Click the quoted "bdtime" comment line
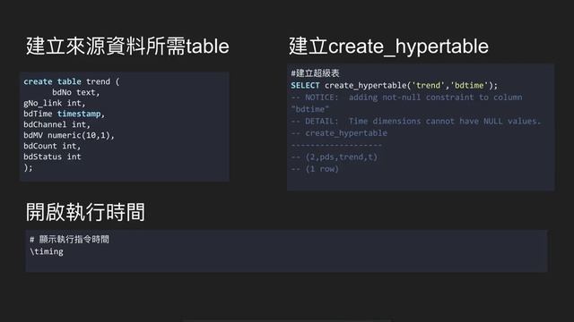The width and height of the screenshot is (574, 322). coord(309,109)
